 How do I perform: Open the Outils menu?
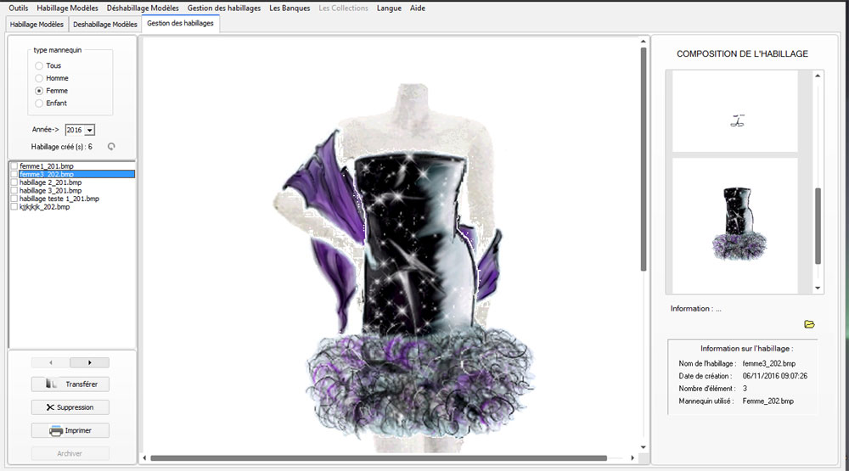18,8
